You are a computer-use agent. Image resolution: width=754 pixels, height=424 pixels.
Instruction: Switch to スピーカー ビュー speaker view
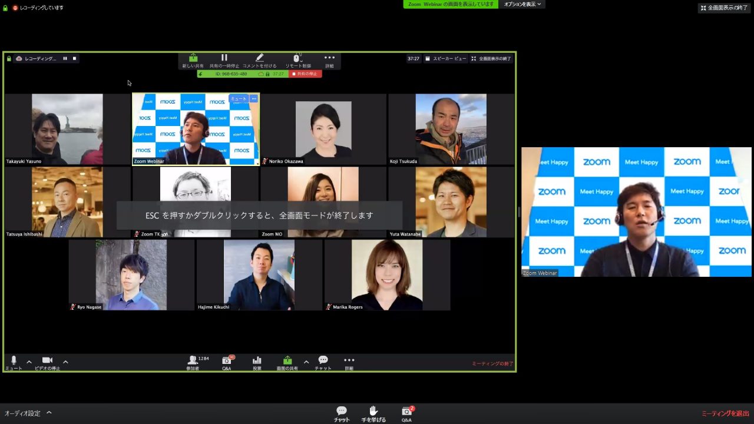click(446, 59)
